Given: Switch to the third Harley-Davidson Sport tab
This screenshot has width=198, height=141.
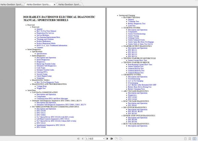Looking at the screenshot, I should point(70,4).
